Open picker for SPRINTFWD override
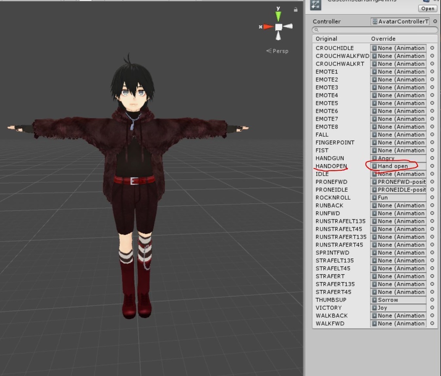The height and width of the screenshot is (376, 441). click(432, 253)
